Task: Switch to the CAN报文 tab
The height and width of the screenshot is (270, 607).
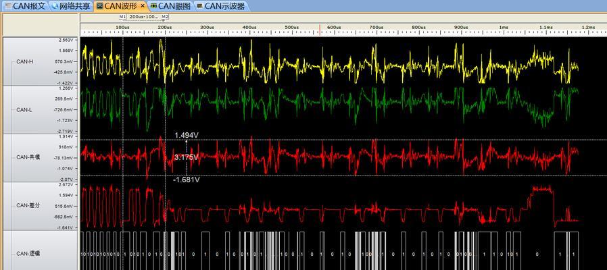Action: [x=25, y=6]
